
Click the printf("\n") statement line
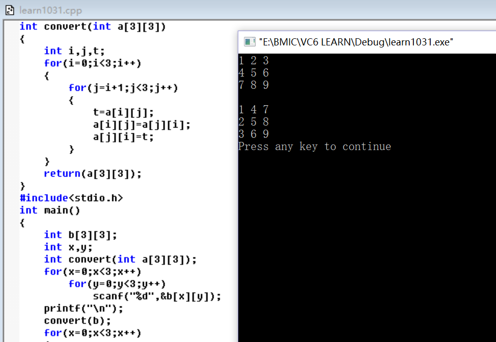pyautogui.click(x=83, y=309)
